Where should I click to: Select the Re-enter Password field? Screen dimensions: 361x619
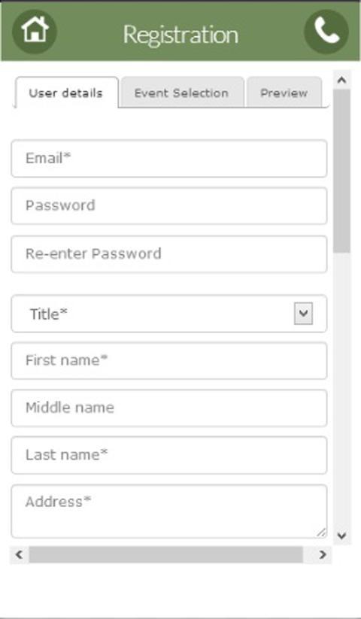pyautogui.click(x=169, y=254)
